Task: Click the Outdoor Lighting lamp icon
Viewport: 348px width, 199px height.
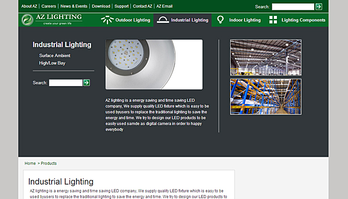Action: (107, 20)
